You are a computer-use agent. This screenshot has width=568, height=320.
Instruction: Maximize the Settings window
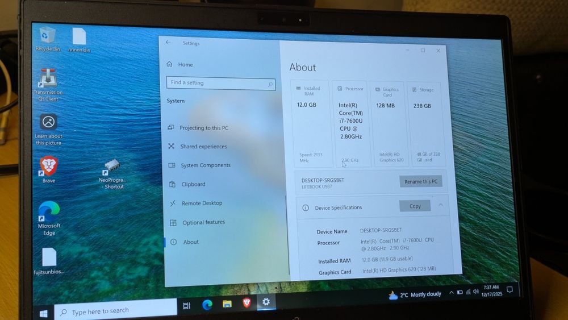[x=423, y=50]
